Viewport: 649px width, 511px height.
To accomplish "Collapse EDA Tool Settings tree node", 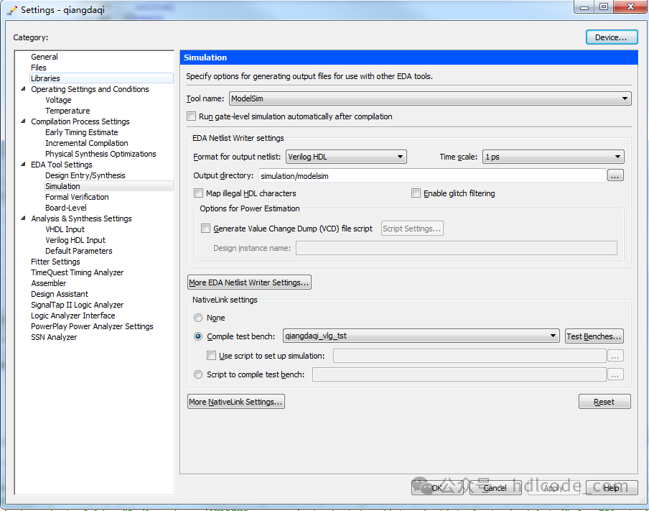I will click(x=23, y=164).
